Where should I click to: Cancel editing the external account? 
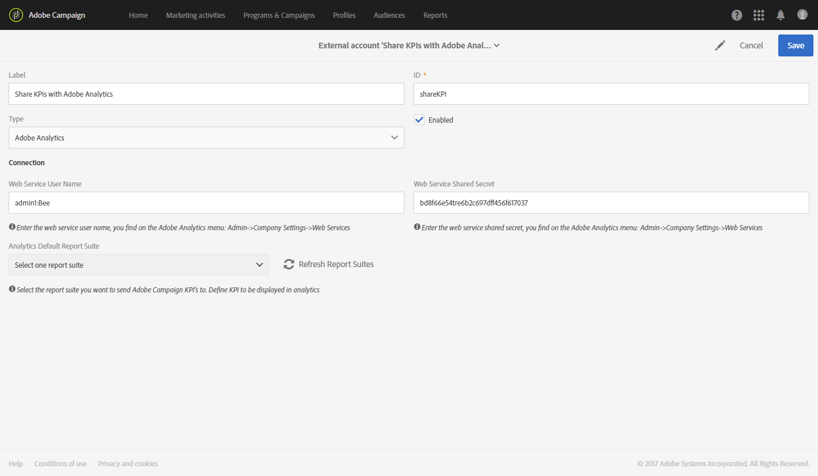(751, 45)
